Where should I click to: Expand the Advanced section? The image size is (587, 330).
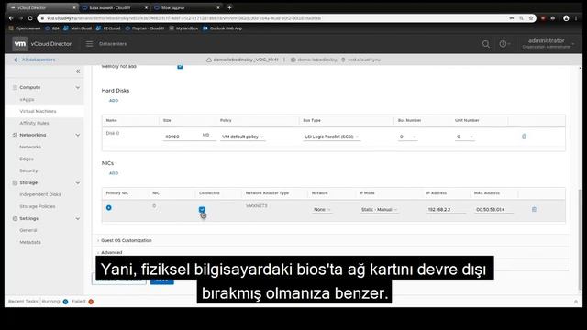tap(111, 253)
